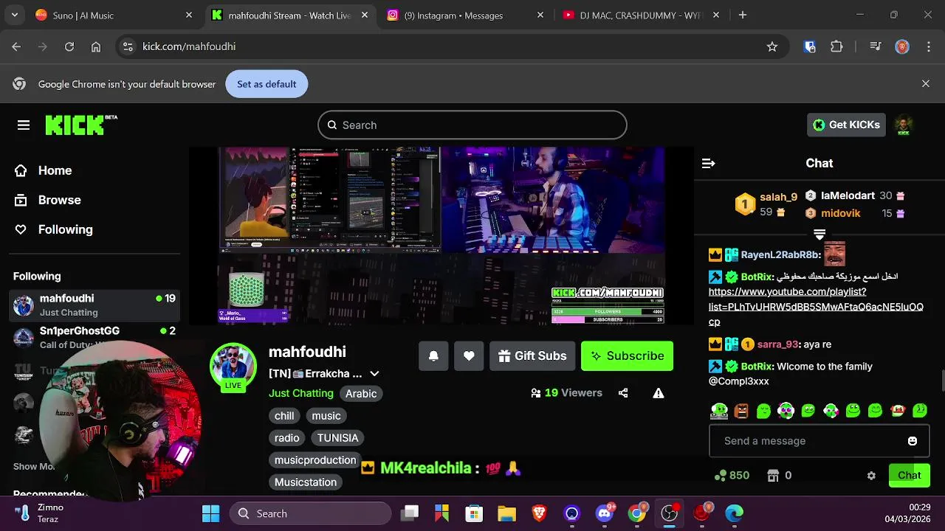The width and height of the screenshot is (945, 531).
Task: Switch to Instagram Messages tab
Action: tap(464, 15)
